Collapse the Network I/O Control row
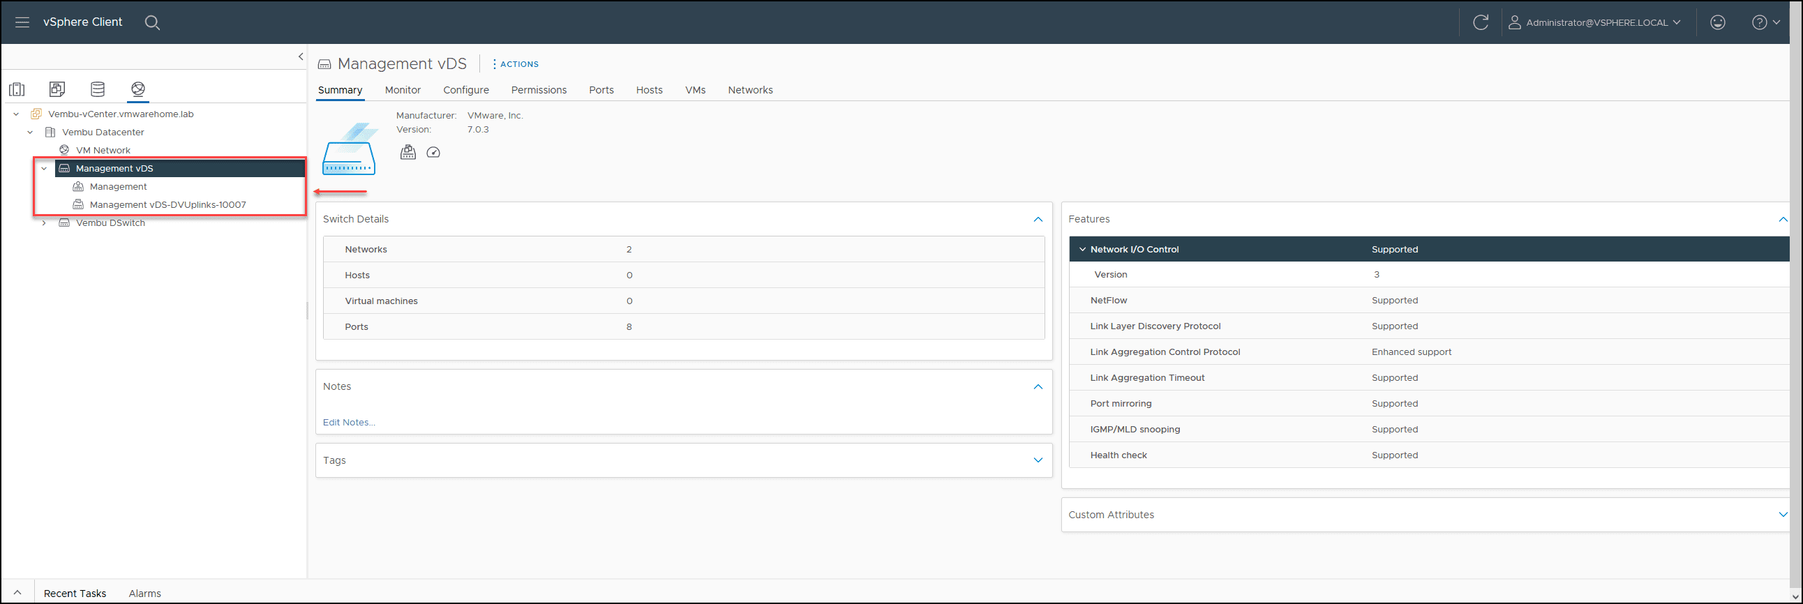 pyautogui.click(x=1083, y=250)
